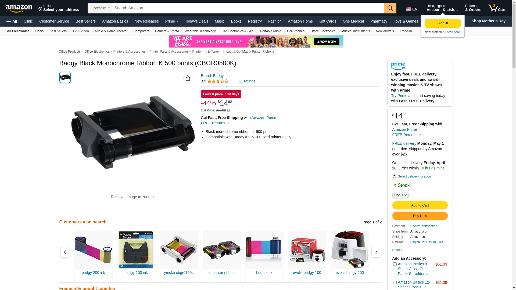
Task: Select Printer Ink & Toner breadcrumb
Action: 206,52
